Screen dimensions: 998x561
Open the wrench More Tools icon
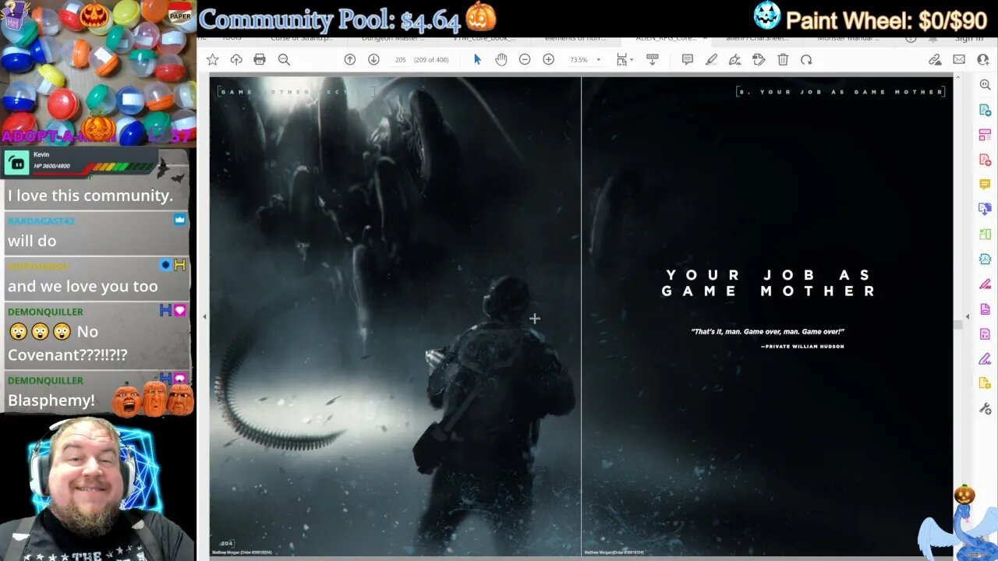986,409
